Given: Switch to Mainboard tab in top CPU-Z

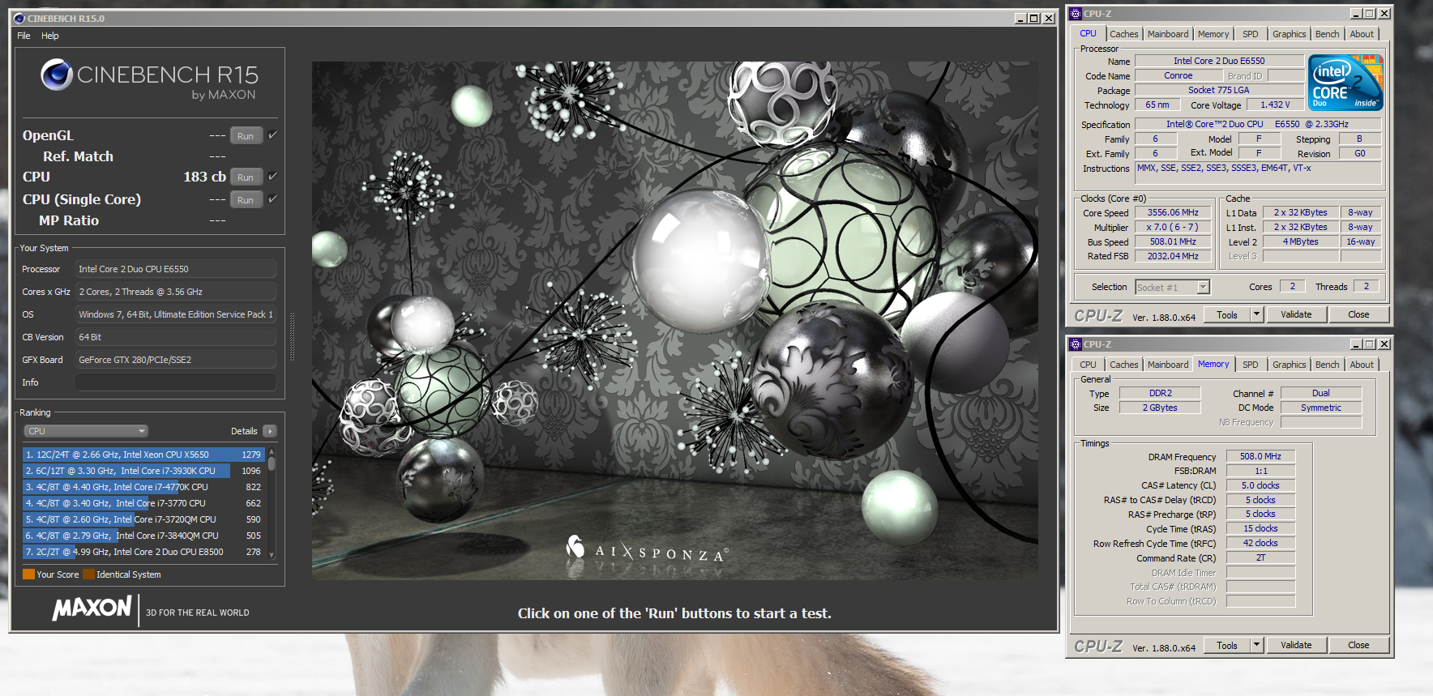Looking at the screenshot, I should coord(1168,34).
